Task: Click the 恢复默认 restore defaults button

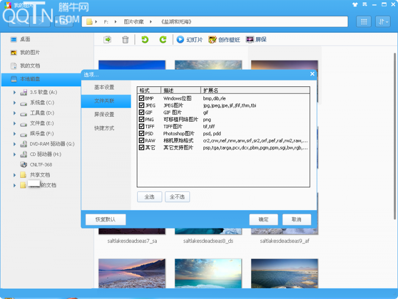Action: 105,220
